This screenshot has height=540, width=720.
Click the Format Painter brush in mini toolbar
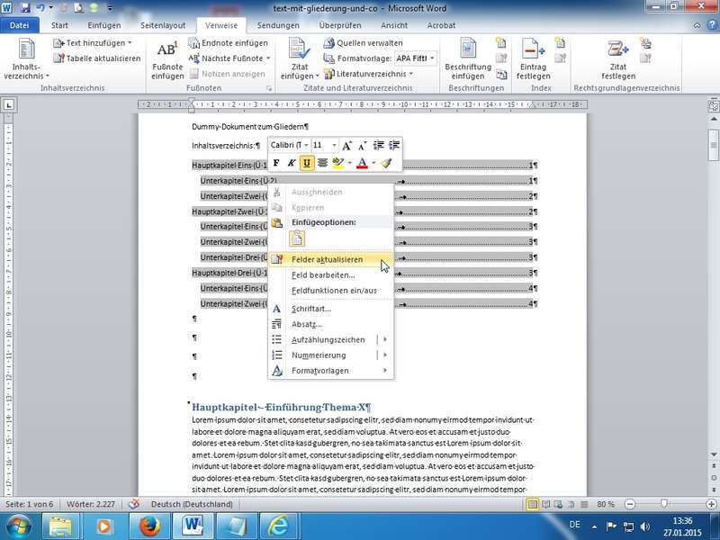point(386,163)
